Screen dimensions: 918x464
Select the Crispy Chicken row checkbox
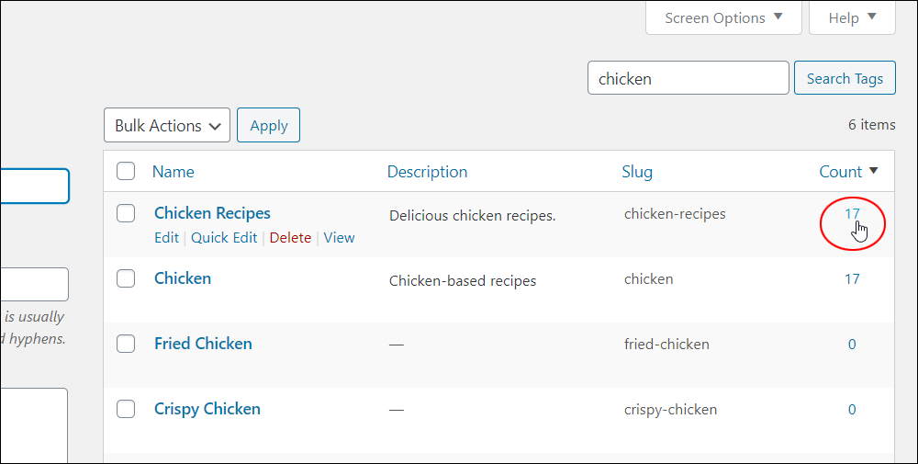point(127,409)
